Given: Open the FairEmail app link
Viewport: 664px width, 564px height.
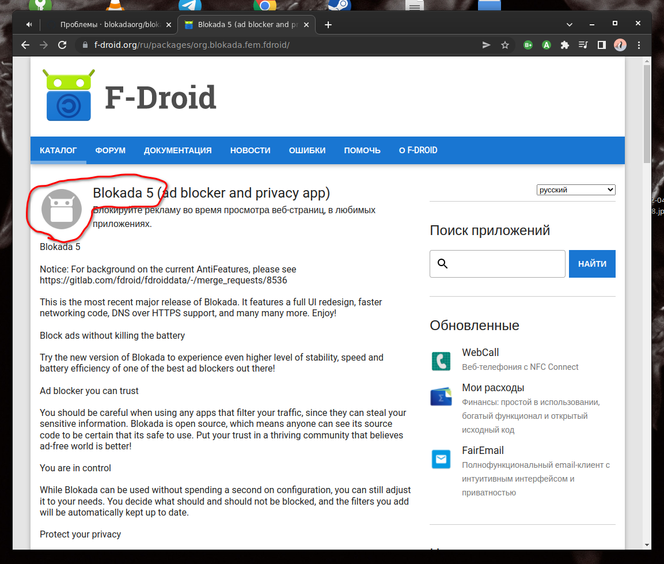Looking at the screenshot, I should pyautogui.click(x=483, y=451).
